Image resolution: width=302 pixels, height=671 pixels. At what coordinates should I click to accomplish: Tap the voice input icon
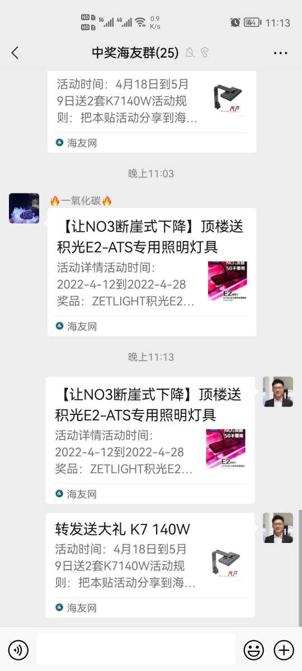pos(18,650)
